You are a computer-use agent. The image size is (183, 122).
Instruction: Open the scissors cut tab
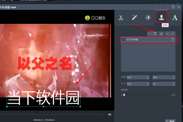pyautogui.click(x=121, y=18)
